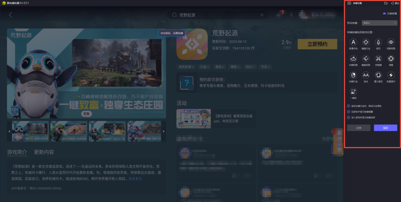The width and height of the screenshot is (401, 202).
Task: Toggle 在游戏中显示按键提醒 checkbox
Action: coord(349,112)
